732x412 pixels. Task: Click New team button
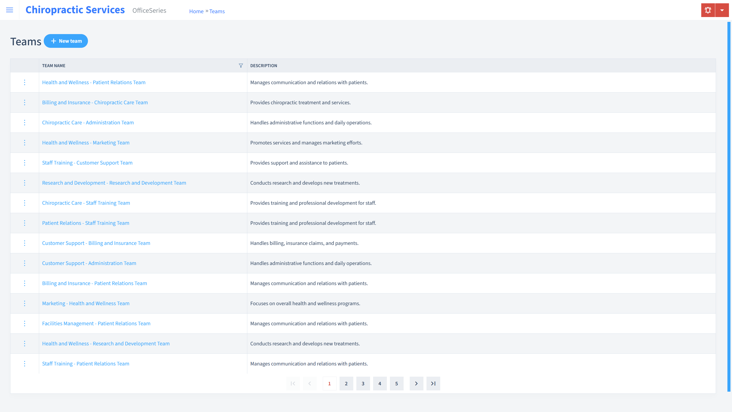(66, 41)
